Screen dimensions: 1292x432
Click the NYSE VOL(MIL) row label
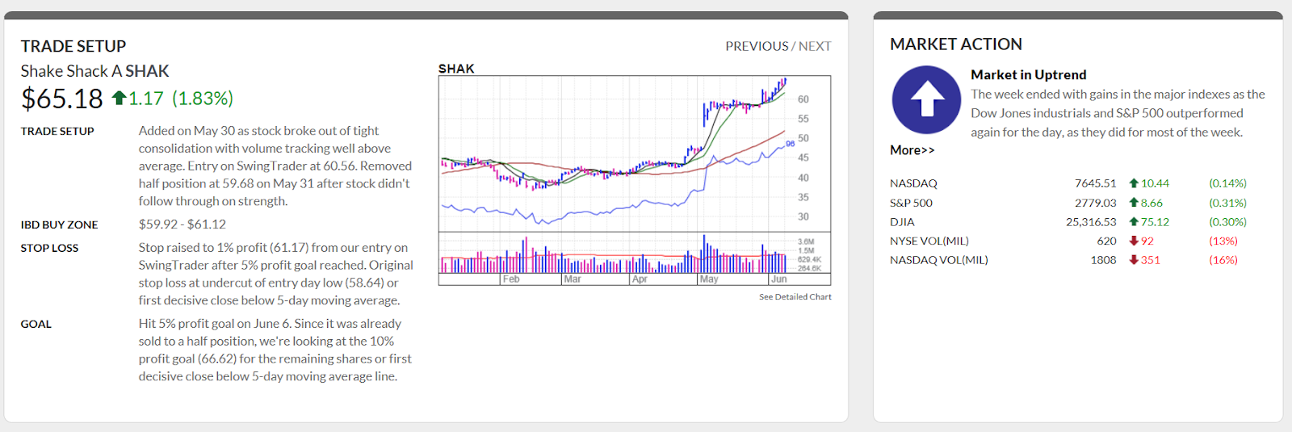929,241
